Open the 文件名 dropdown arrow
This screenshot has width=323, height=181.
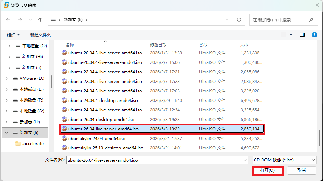[x=245, y=160]
